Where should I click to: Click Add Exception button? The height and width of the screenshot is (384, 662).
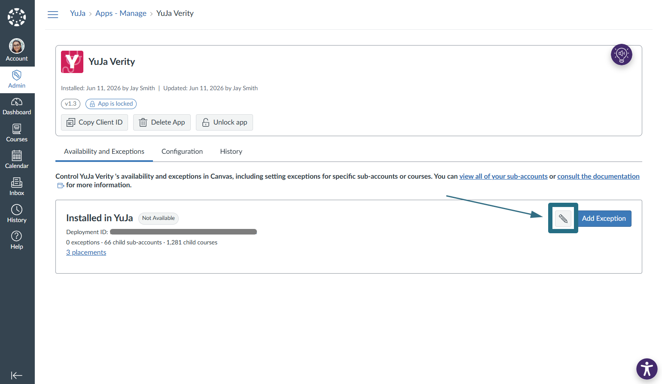point(604,219)
